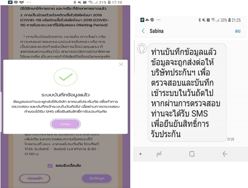Tap the recent apps navigation icon
The width and height of the screenshot is (248, 188).
click(x=159, y=154)
